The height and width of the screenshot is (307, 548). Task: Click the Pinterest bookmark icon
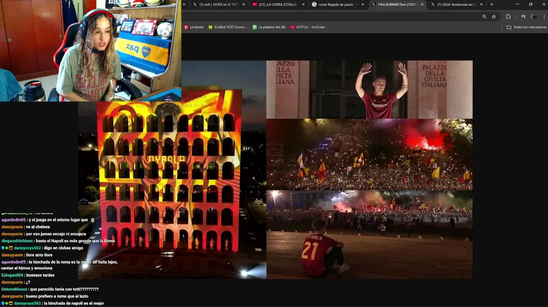click(186, 27)
